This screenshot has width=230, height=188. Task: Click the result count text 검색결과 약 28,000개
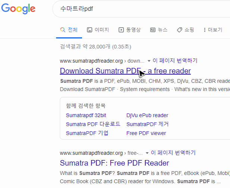click(85, 47)
